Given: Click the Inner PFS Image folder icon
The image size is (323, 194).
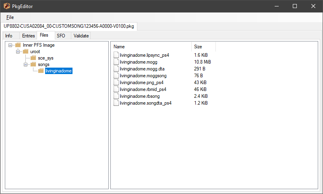Looking at the screenshot, I should [x=18, y=45].
